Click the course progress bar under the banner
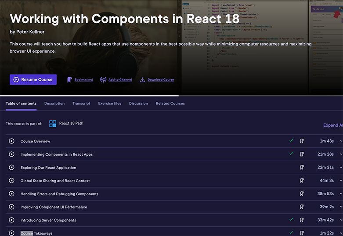Viewport: 343px width, 236px height. coord(171,96)
